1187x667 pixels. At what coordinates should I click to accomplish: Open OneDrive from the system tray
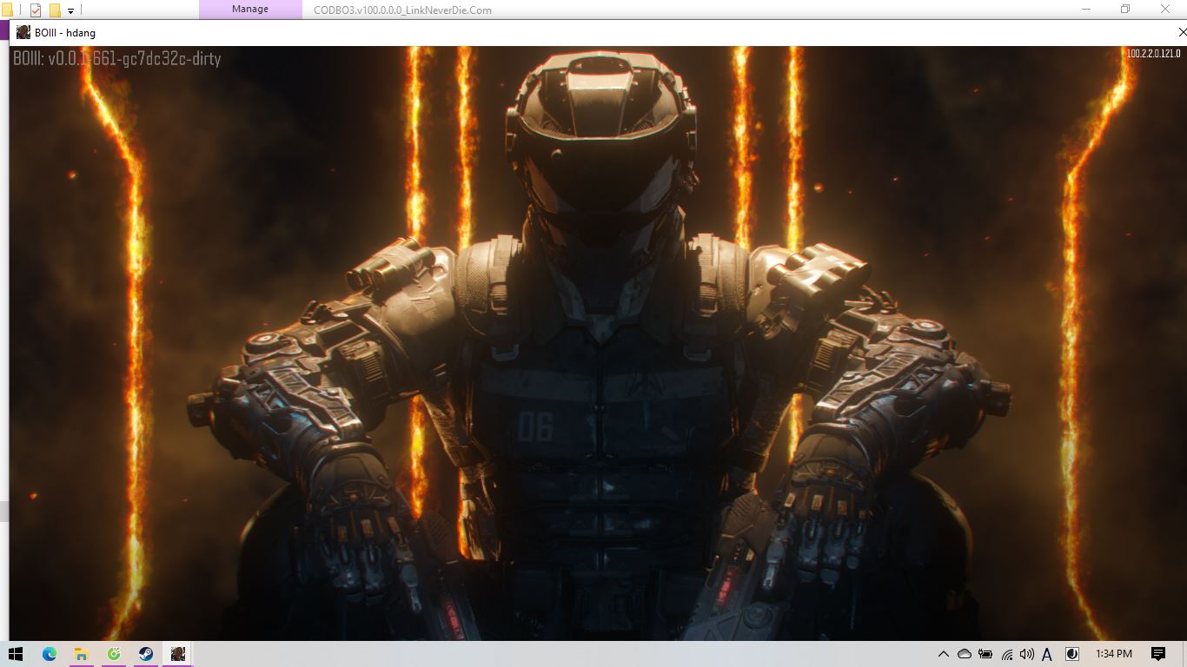point(965,654)
